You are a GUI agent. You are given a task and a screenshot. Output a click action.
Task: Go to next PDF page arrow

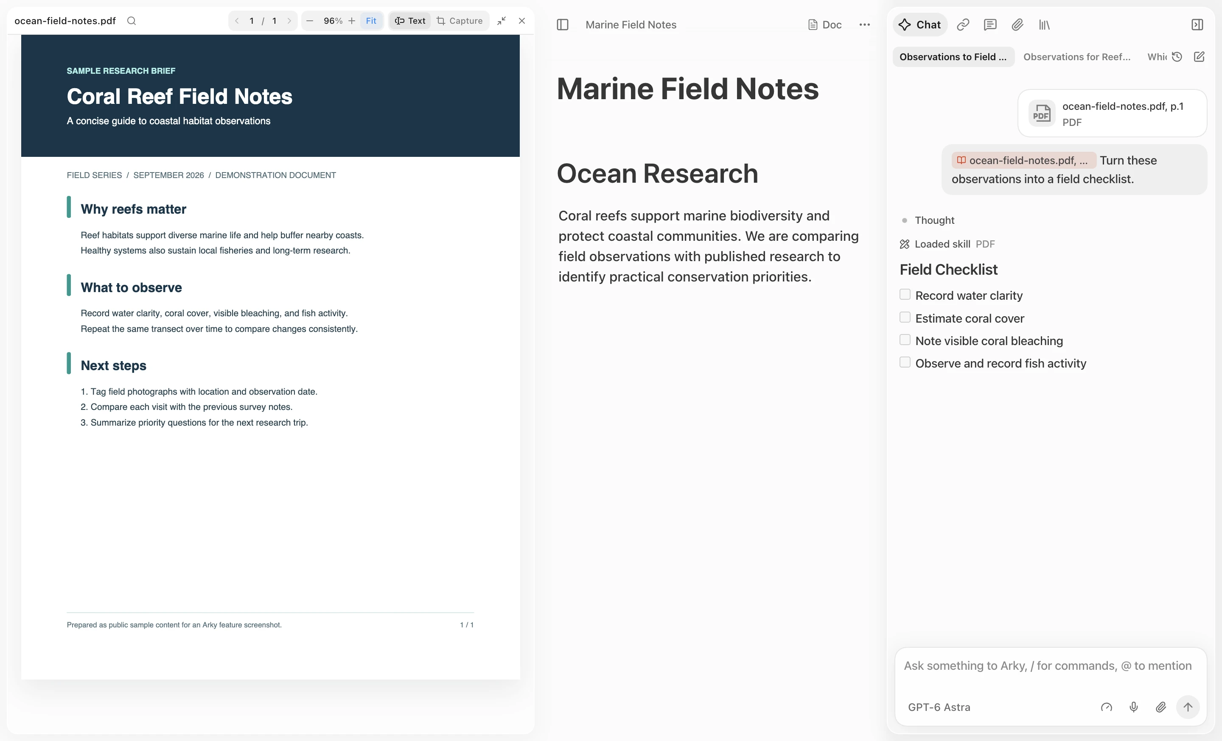coord(289,21)
